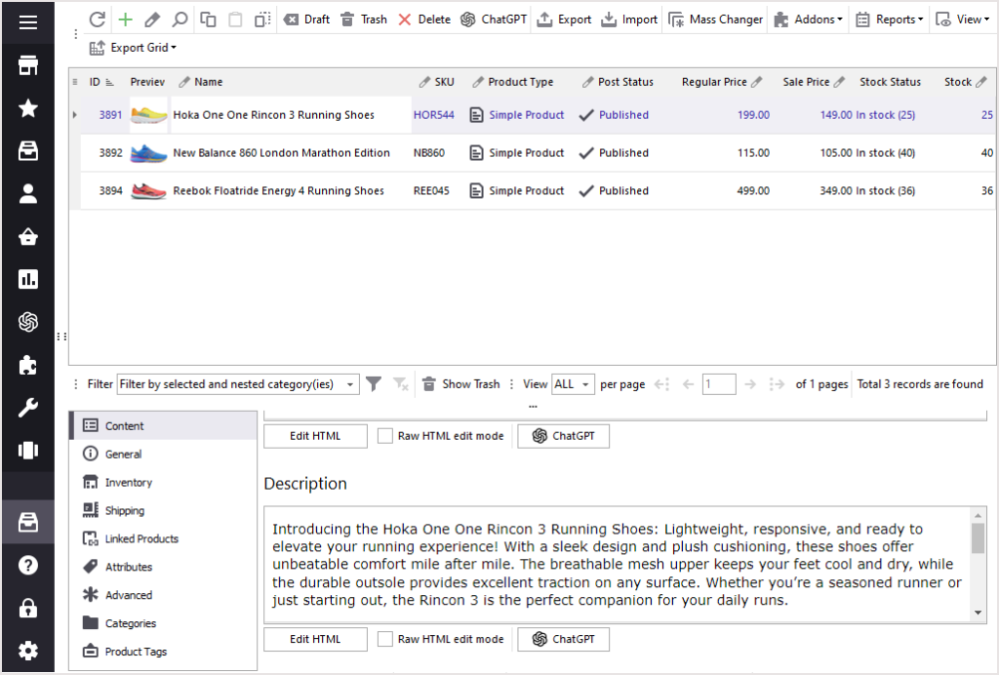Open the ChatGPT sidebar icon

pyautogui.click(x=28, y=321)
